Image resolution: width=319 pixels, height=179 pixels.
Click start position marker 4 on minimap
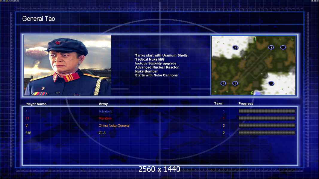(235, 47)
